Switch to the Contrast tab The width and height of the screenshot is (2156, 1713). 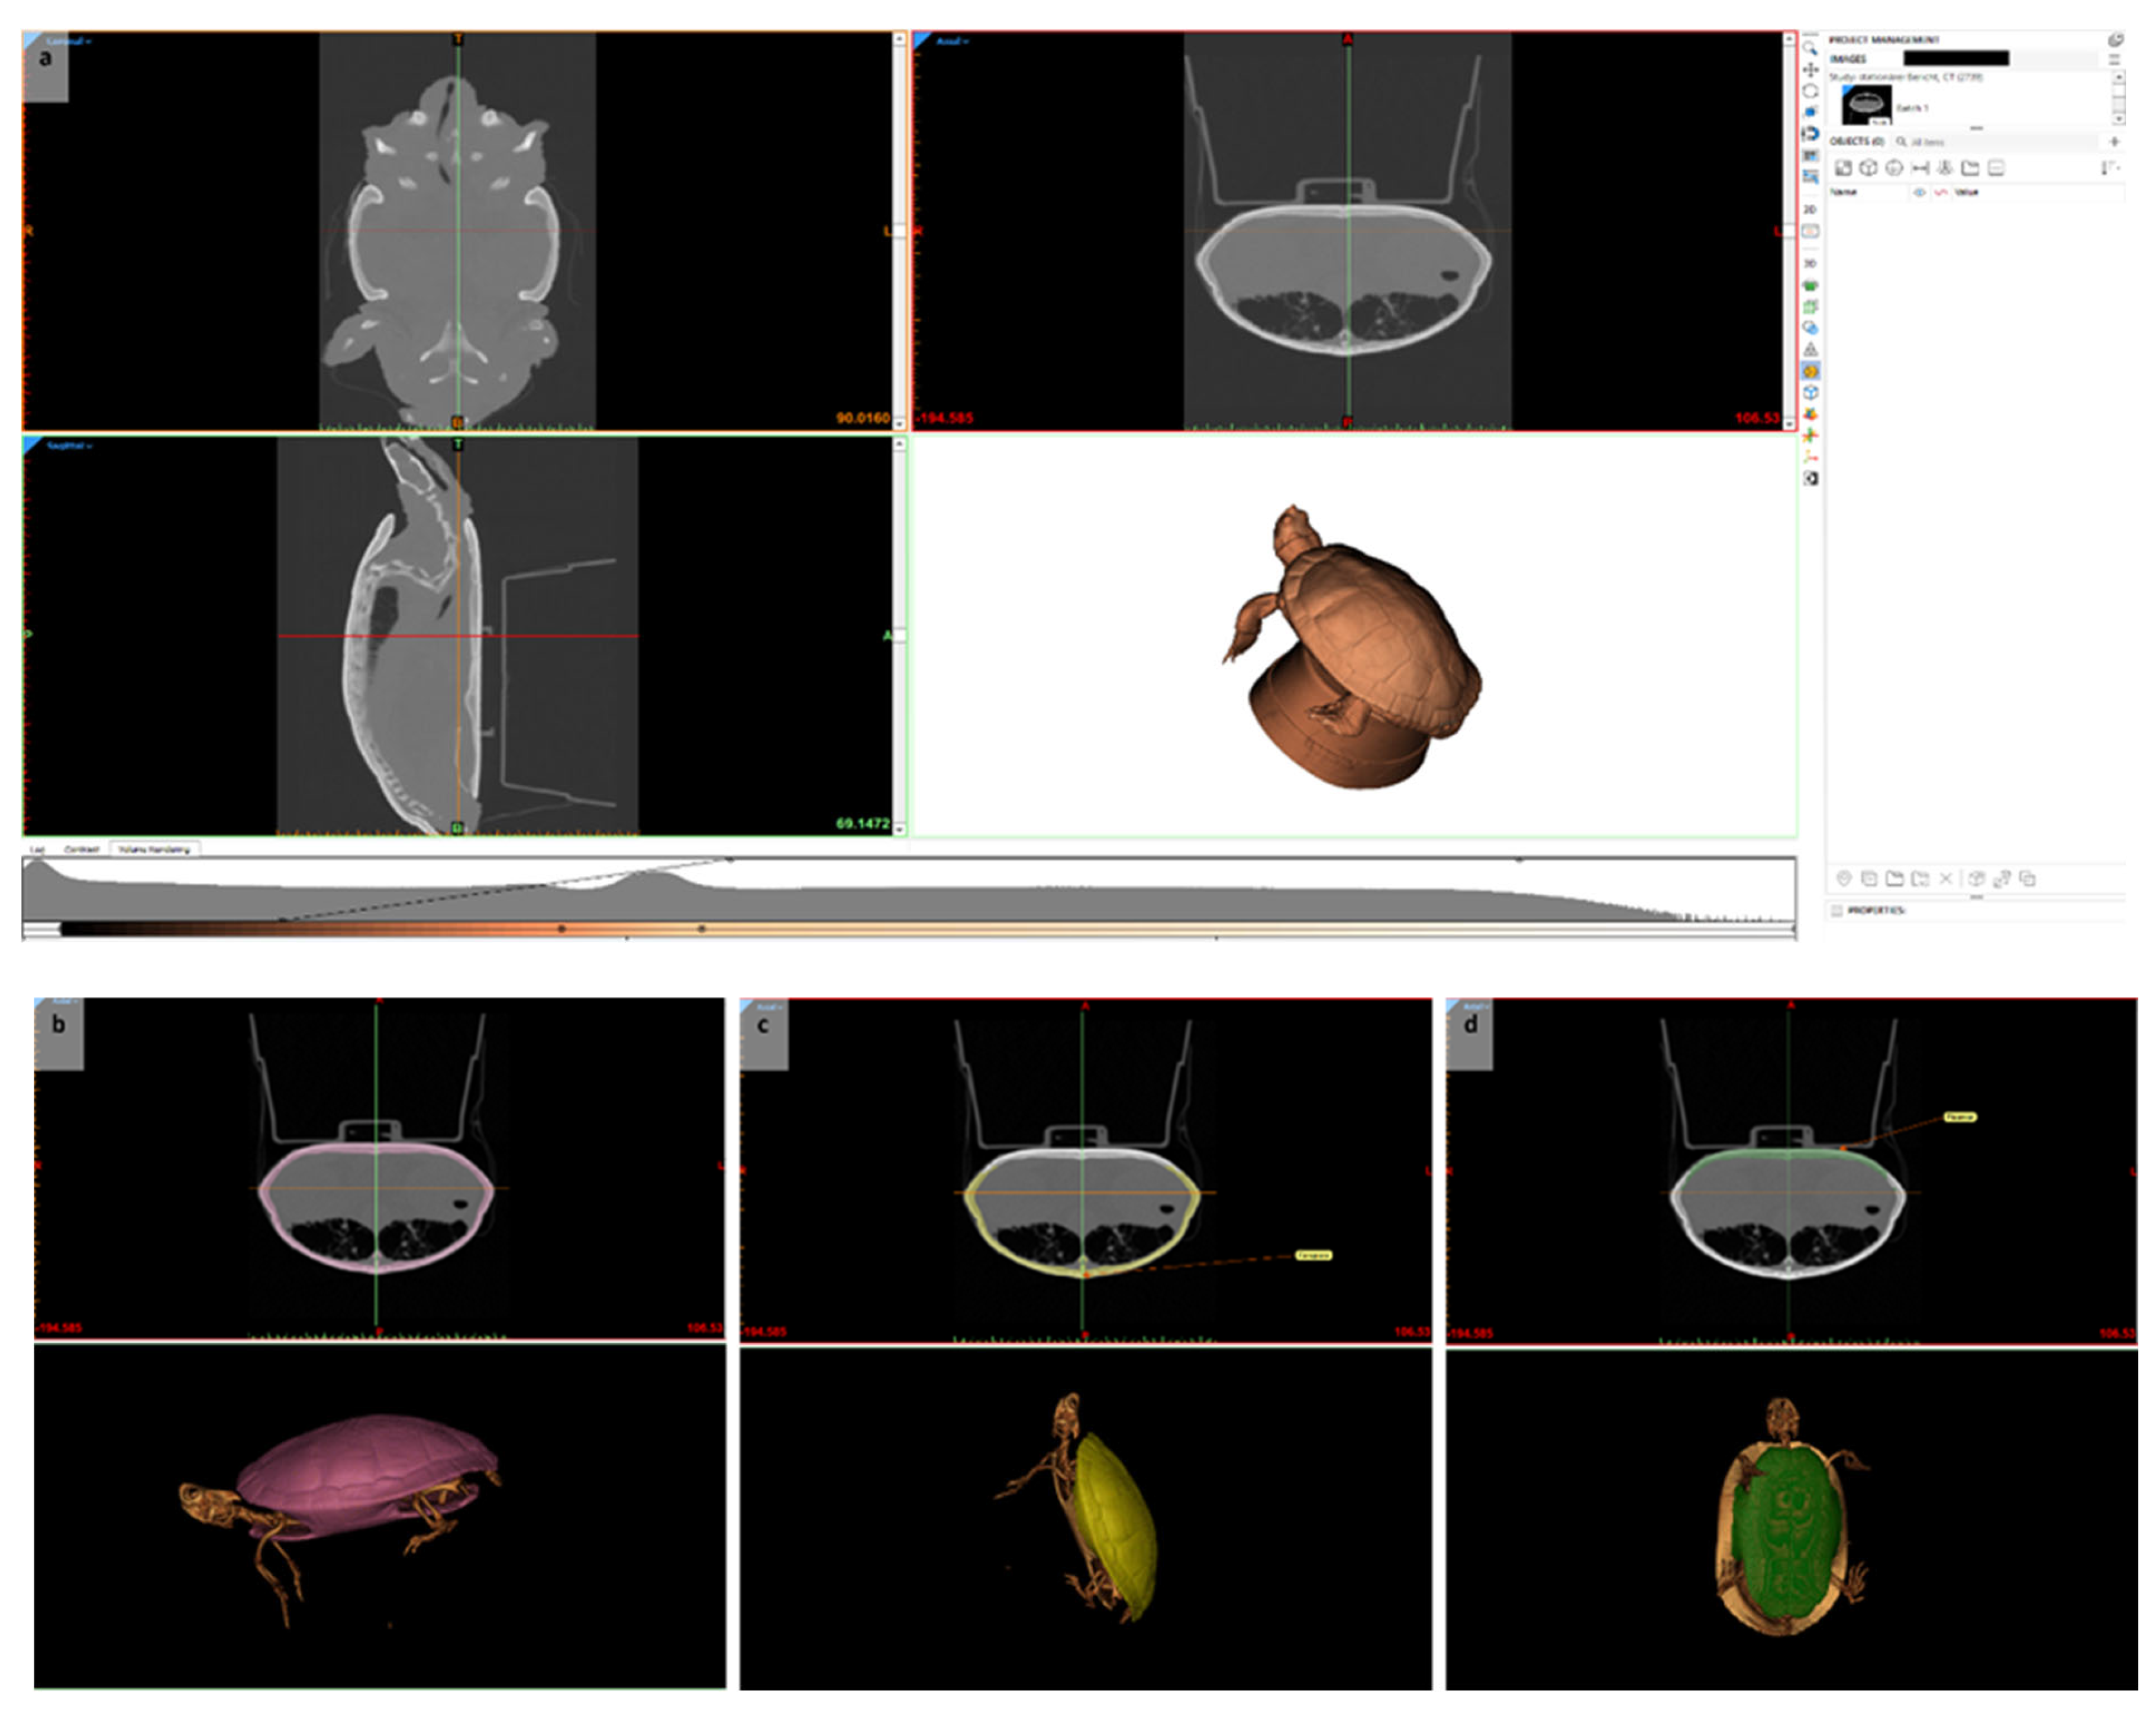coord(81,850)
